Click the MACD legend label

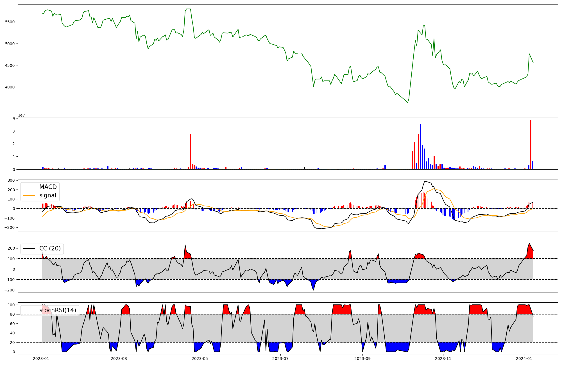48,187
